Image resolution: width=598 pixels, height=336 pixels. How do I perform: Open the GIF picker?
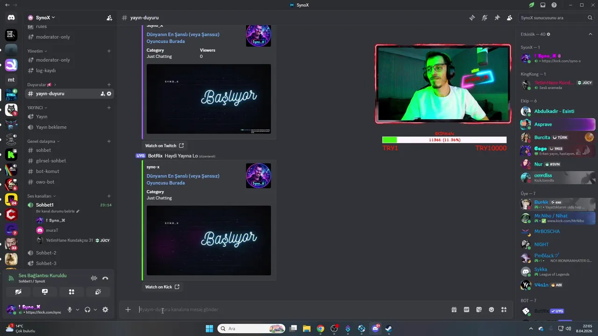[466, 309]
